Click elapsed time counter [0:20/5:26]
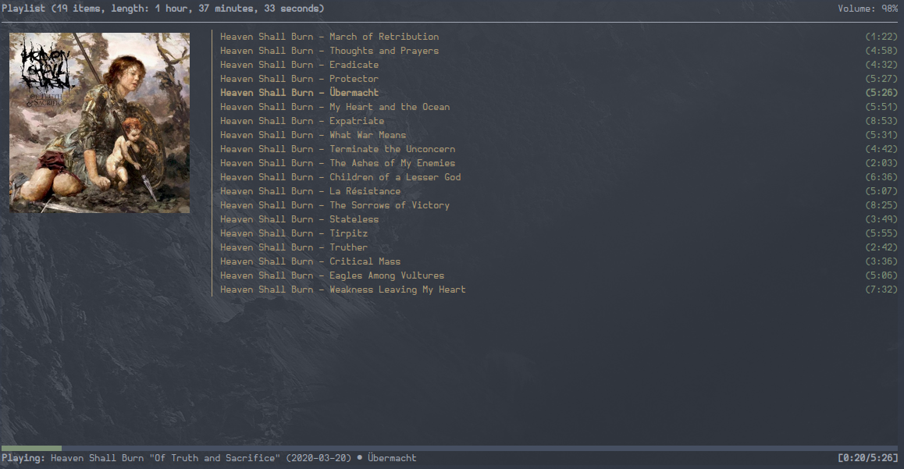Image resolution: width=904 pixels, height=469 pixels. pyautogui.click(x=867, y=458)
